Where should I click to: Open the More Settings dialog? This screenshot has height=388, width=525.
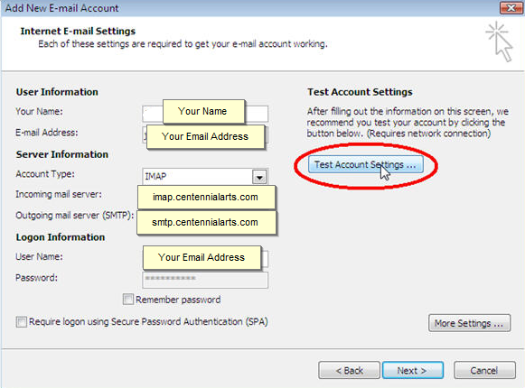point(469,323)
